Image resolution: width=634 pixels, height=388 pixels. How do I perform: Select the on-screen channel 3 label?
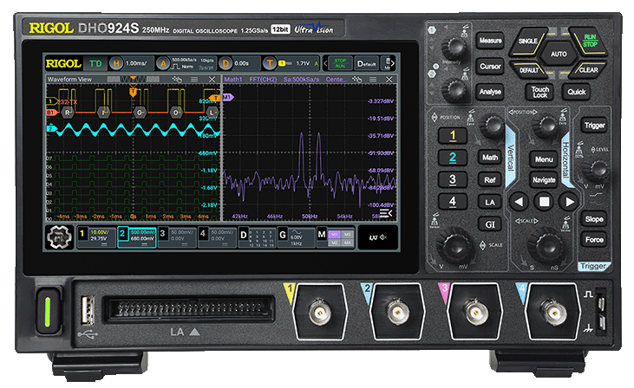162,233
